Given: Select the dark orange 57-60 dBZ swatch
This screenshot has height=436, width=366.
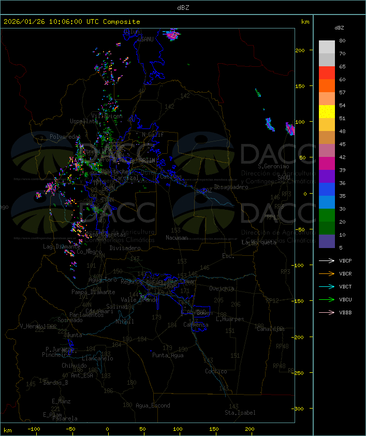Looking at the screenshot, I should (x=327, y=85).
